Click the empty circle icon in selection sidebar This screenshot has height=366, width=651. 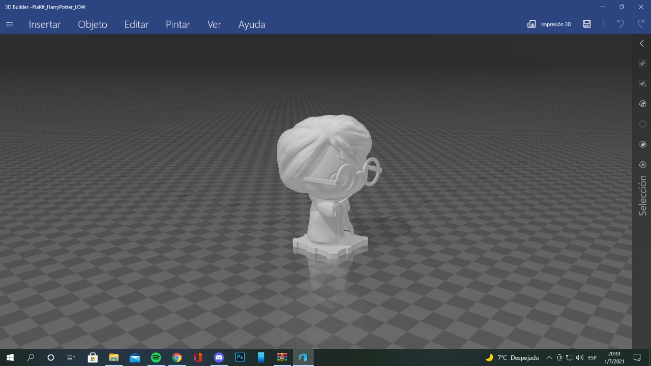pyautogui.click(x=642, y=124)
